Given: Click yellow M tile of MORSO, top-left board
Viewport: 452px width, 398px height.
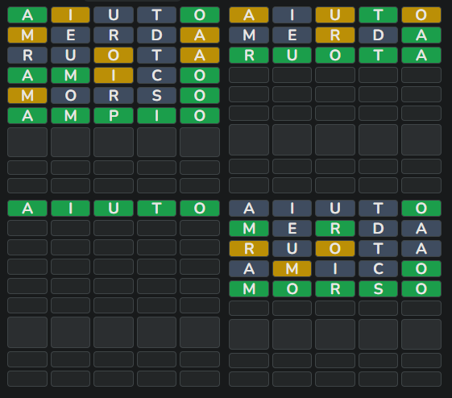Looking at the screenshot, I should [27, 95].
